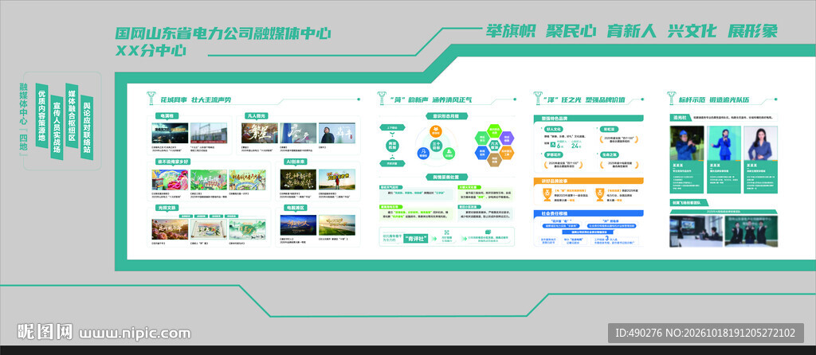Open the substation thumbnail under 电满格
Image resolution: width=816 pixels, height=355 pixels.
(209, 133)
